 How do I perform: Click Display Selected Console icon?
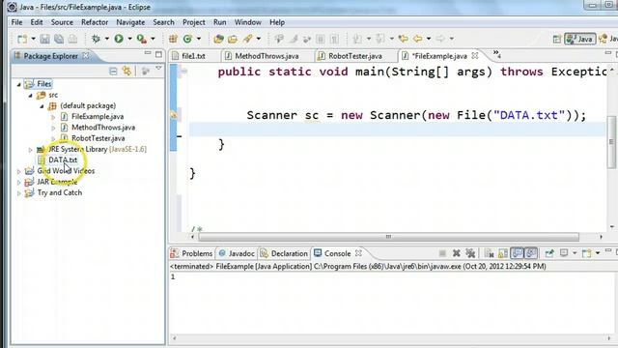564,253
